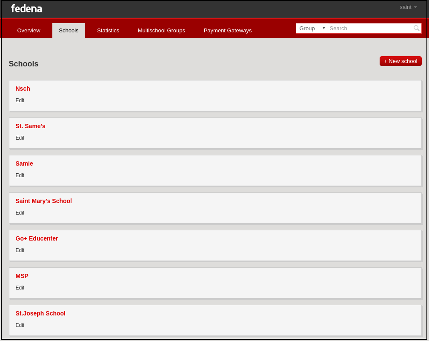Expand the Group search filter dropdown
The height and width of the screenshot is (341, 429).
(312, 29)
